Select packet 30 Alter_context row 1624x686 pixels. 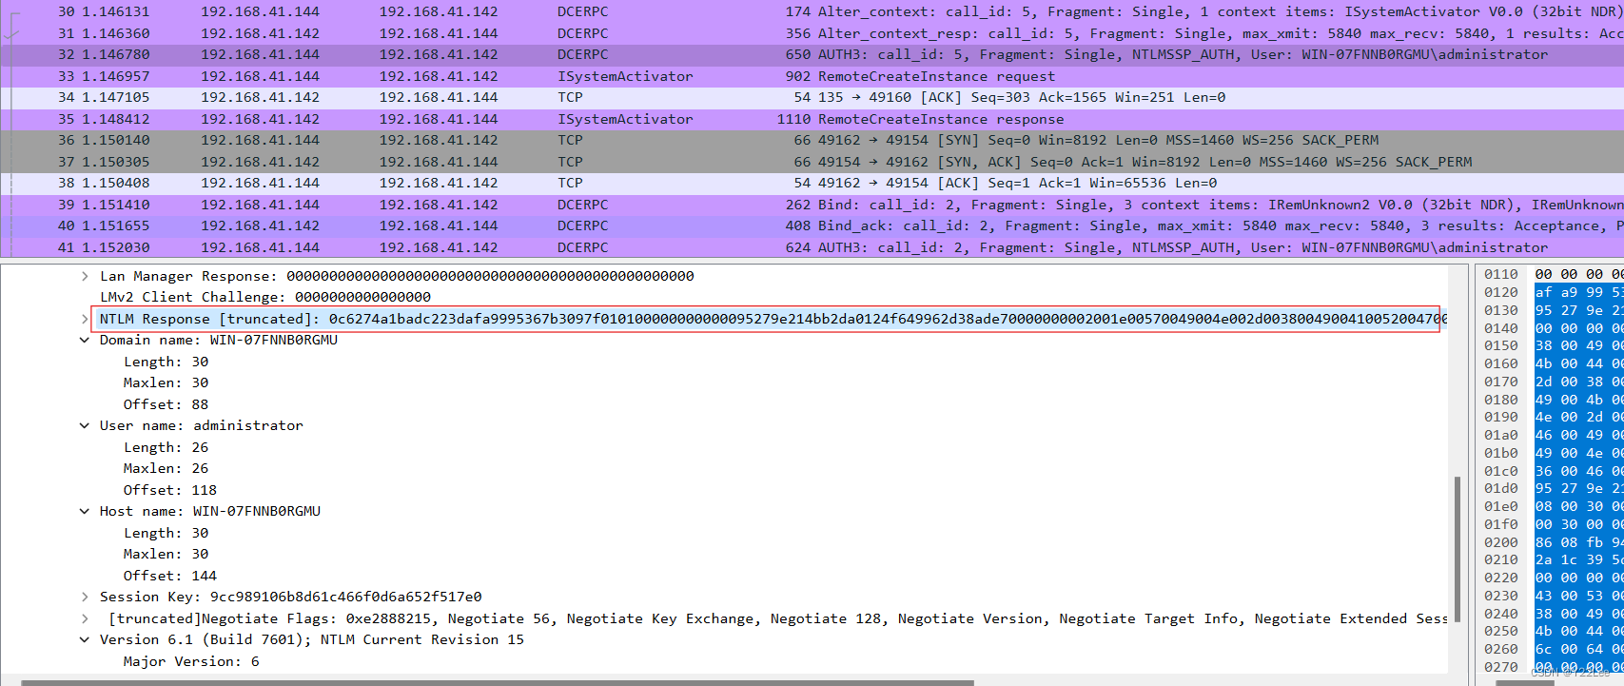pos(812,11)
